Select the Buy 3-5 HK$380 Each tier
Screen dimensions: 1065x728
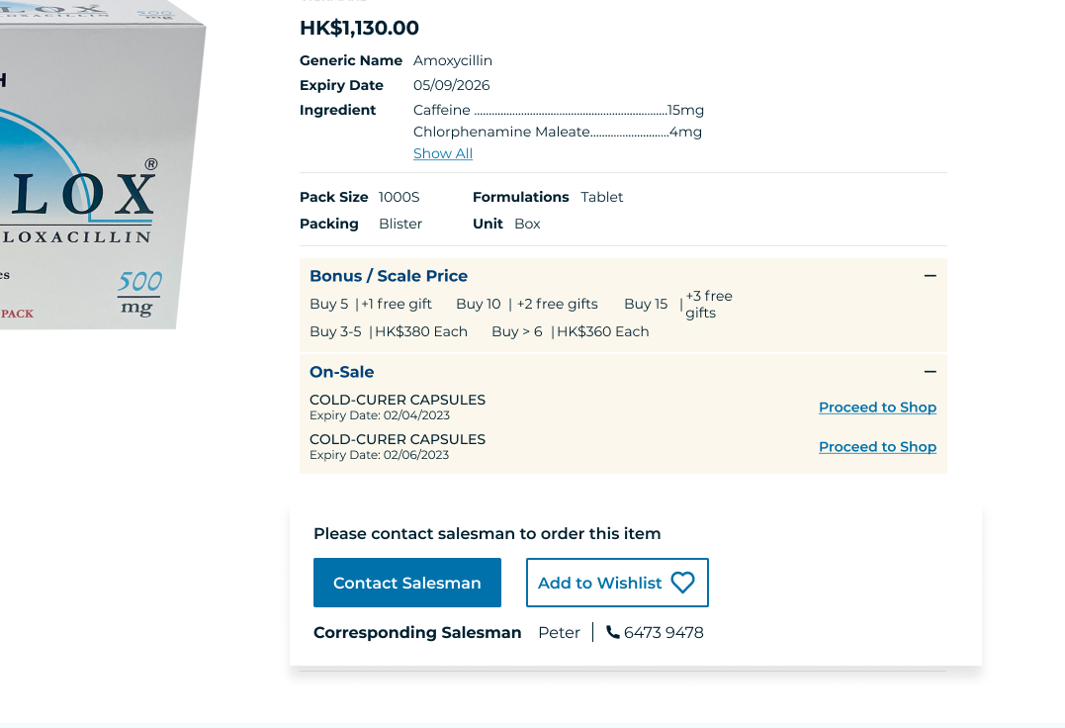(x=389, y=331)
